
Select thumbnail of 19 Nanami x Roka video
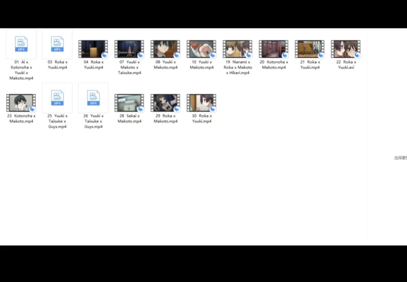238,49
